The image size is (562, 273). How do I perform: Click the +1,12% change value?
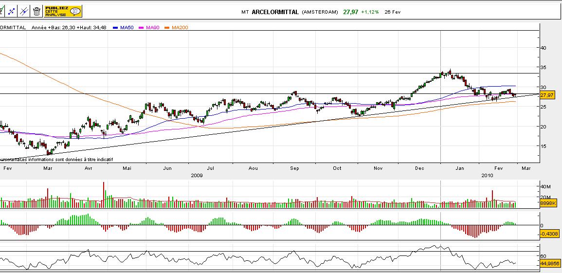[x=370, y=12]
